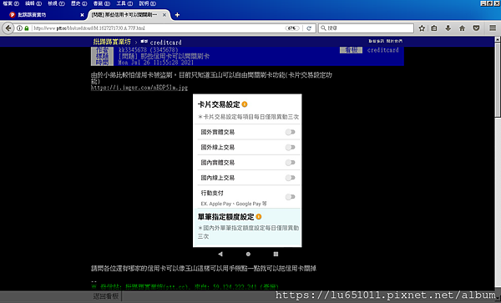The image size is (501, 303).
Task: Open the 檔案 menu
Action: pos(11,3)
